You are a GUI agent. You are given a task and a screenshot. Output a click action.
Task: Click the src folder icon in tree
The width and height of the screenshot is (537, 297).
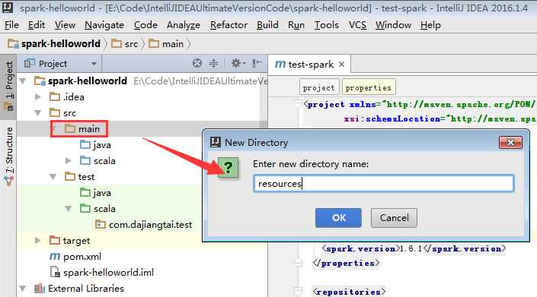[x=54, y=112]
